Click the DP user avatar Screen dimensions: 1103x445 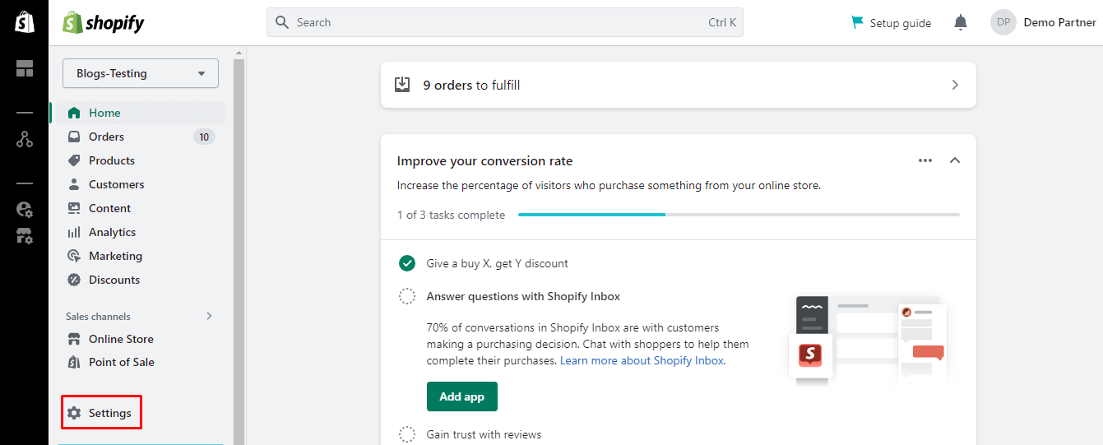click(x=1003, y=23)
